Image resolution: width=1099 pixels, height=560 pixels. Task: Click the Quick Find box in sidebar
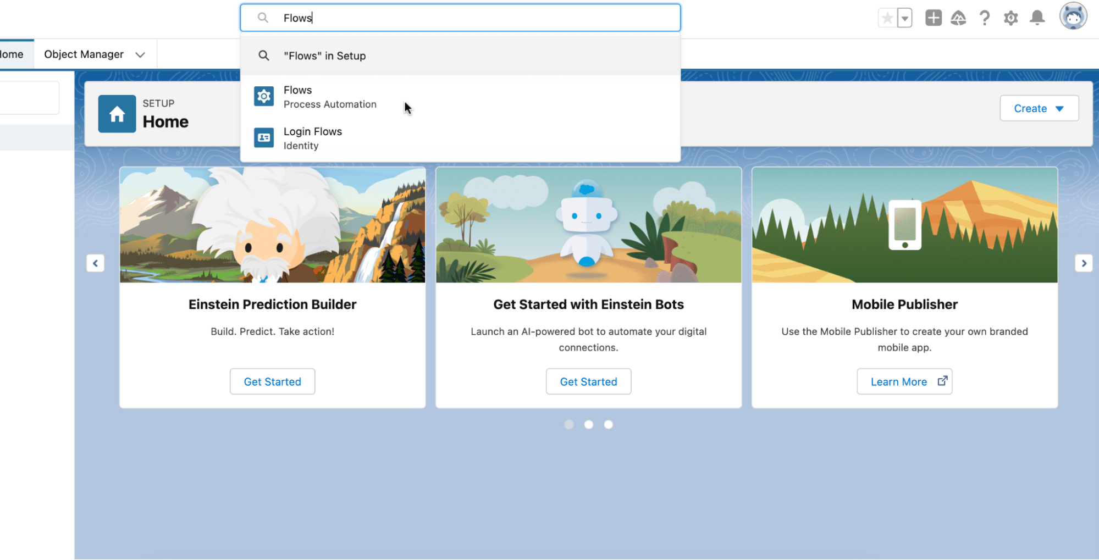coord(30,98)
